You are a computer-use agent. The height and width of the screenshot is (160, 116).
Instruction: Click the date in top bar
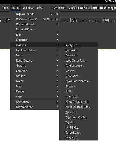[x=110, y=1]
